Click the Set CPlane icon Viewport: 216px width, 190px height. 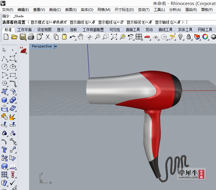[x=156, y=37]
